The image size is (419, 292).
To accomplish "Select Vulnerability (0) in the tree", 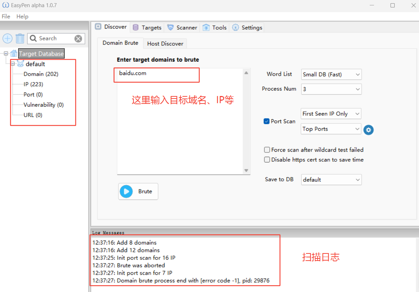I will tap(44, 105).
